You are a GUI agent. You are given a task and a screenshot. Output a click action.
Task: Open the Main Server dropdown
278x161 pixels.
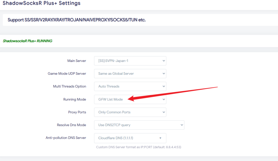(130, 61)
